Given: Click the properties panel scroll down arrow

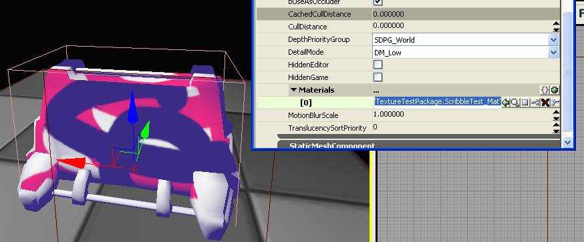Looking at the screenshot, I should 567,142.
